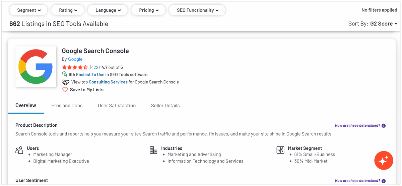Open the Consulting Services link

[108, 82]
